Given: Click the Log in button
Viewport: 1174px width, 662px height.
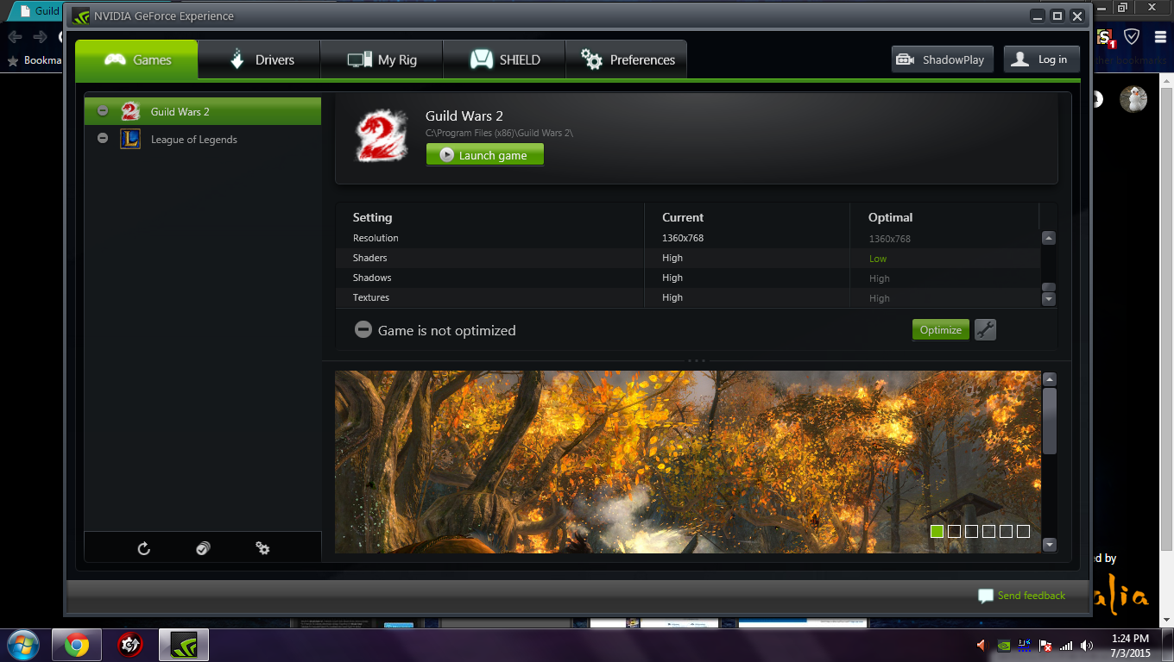Looking at the screenshot, I should coord(1042,59).
